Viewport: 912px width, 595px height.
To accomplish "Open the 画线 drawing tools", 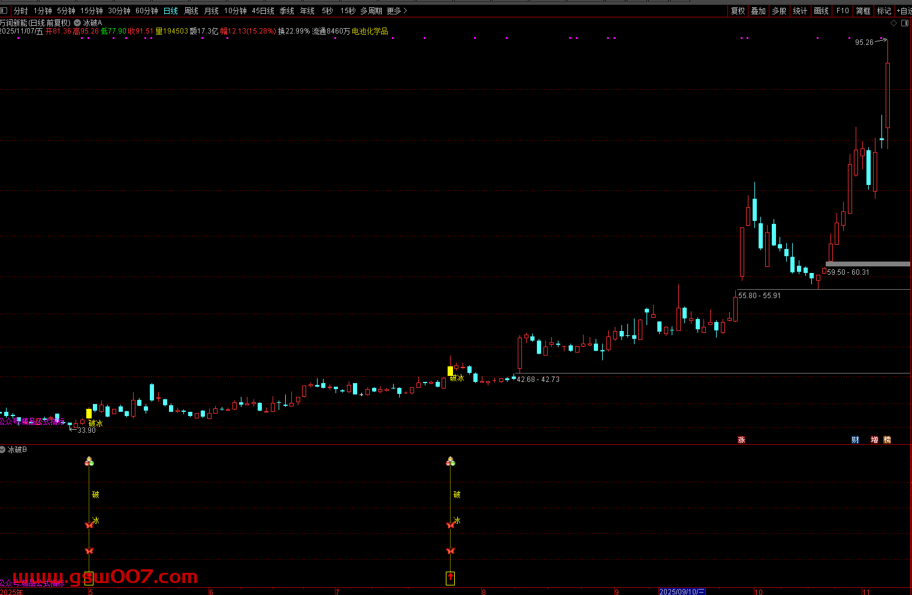I will [821, 11].
